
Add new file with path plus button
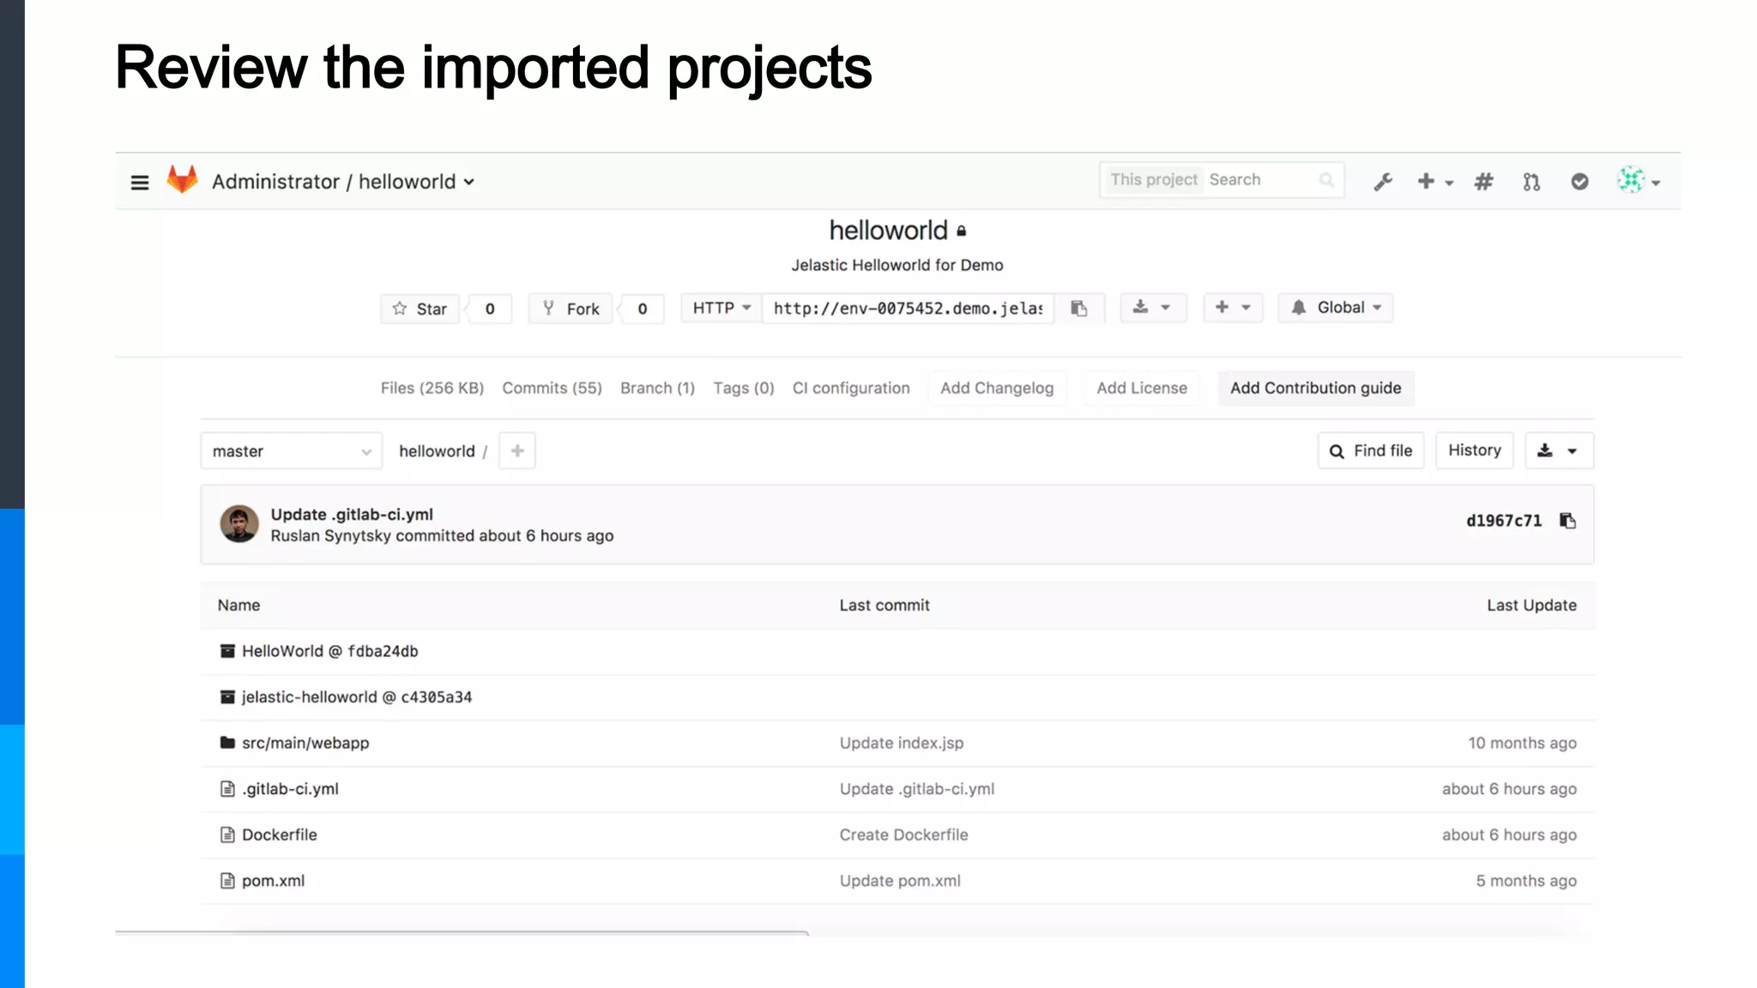pos(517,451)
